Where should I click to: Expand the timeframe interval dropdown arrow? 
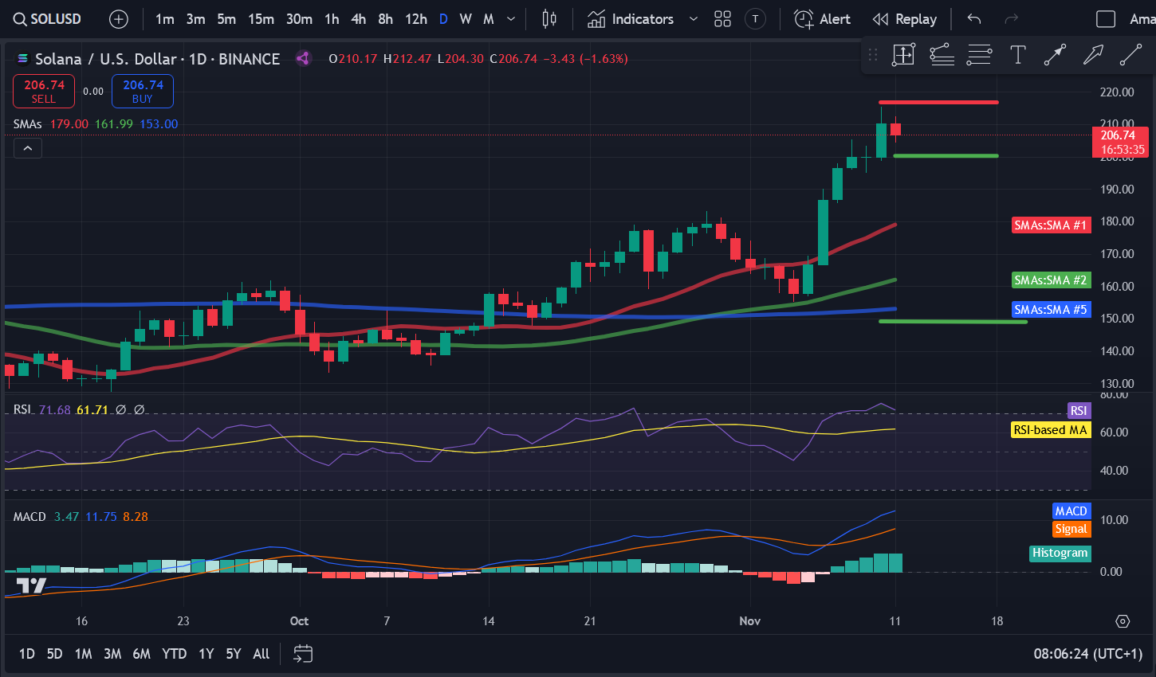tap(511, 19)
